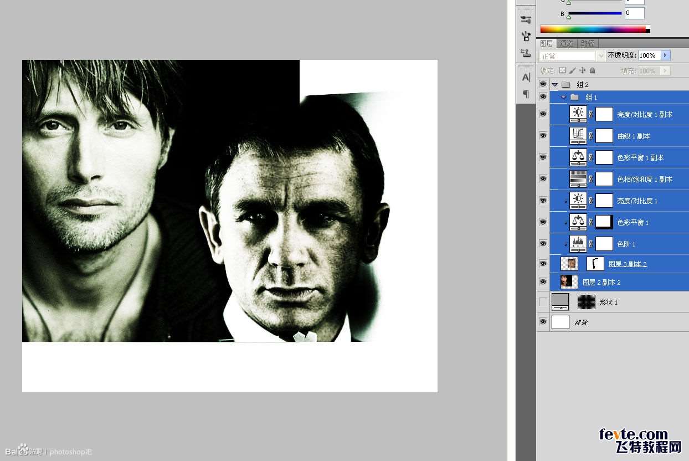Click the 图层 3 副本 2 layer name
The width and height of the screenshot is (689, 461).
[628, 264]
